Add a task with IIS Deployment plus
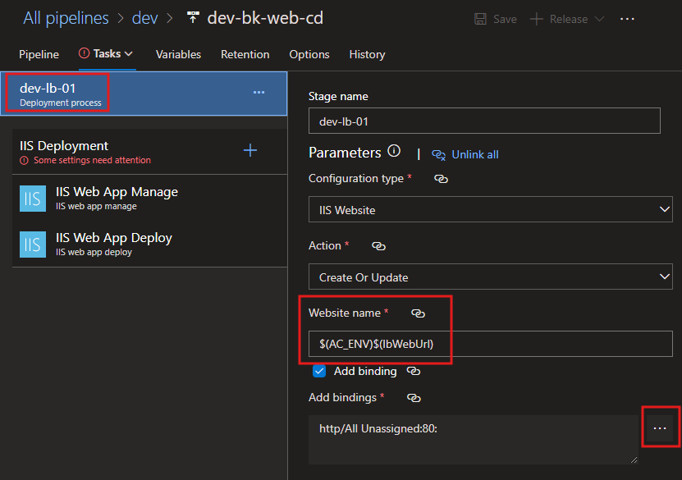The height and width of the screenshot is (480, 682). [x=250, y=150]
